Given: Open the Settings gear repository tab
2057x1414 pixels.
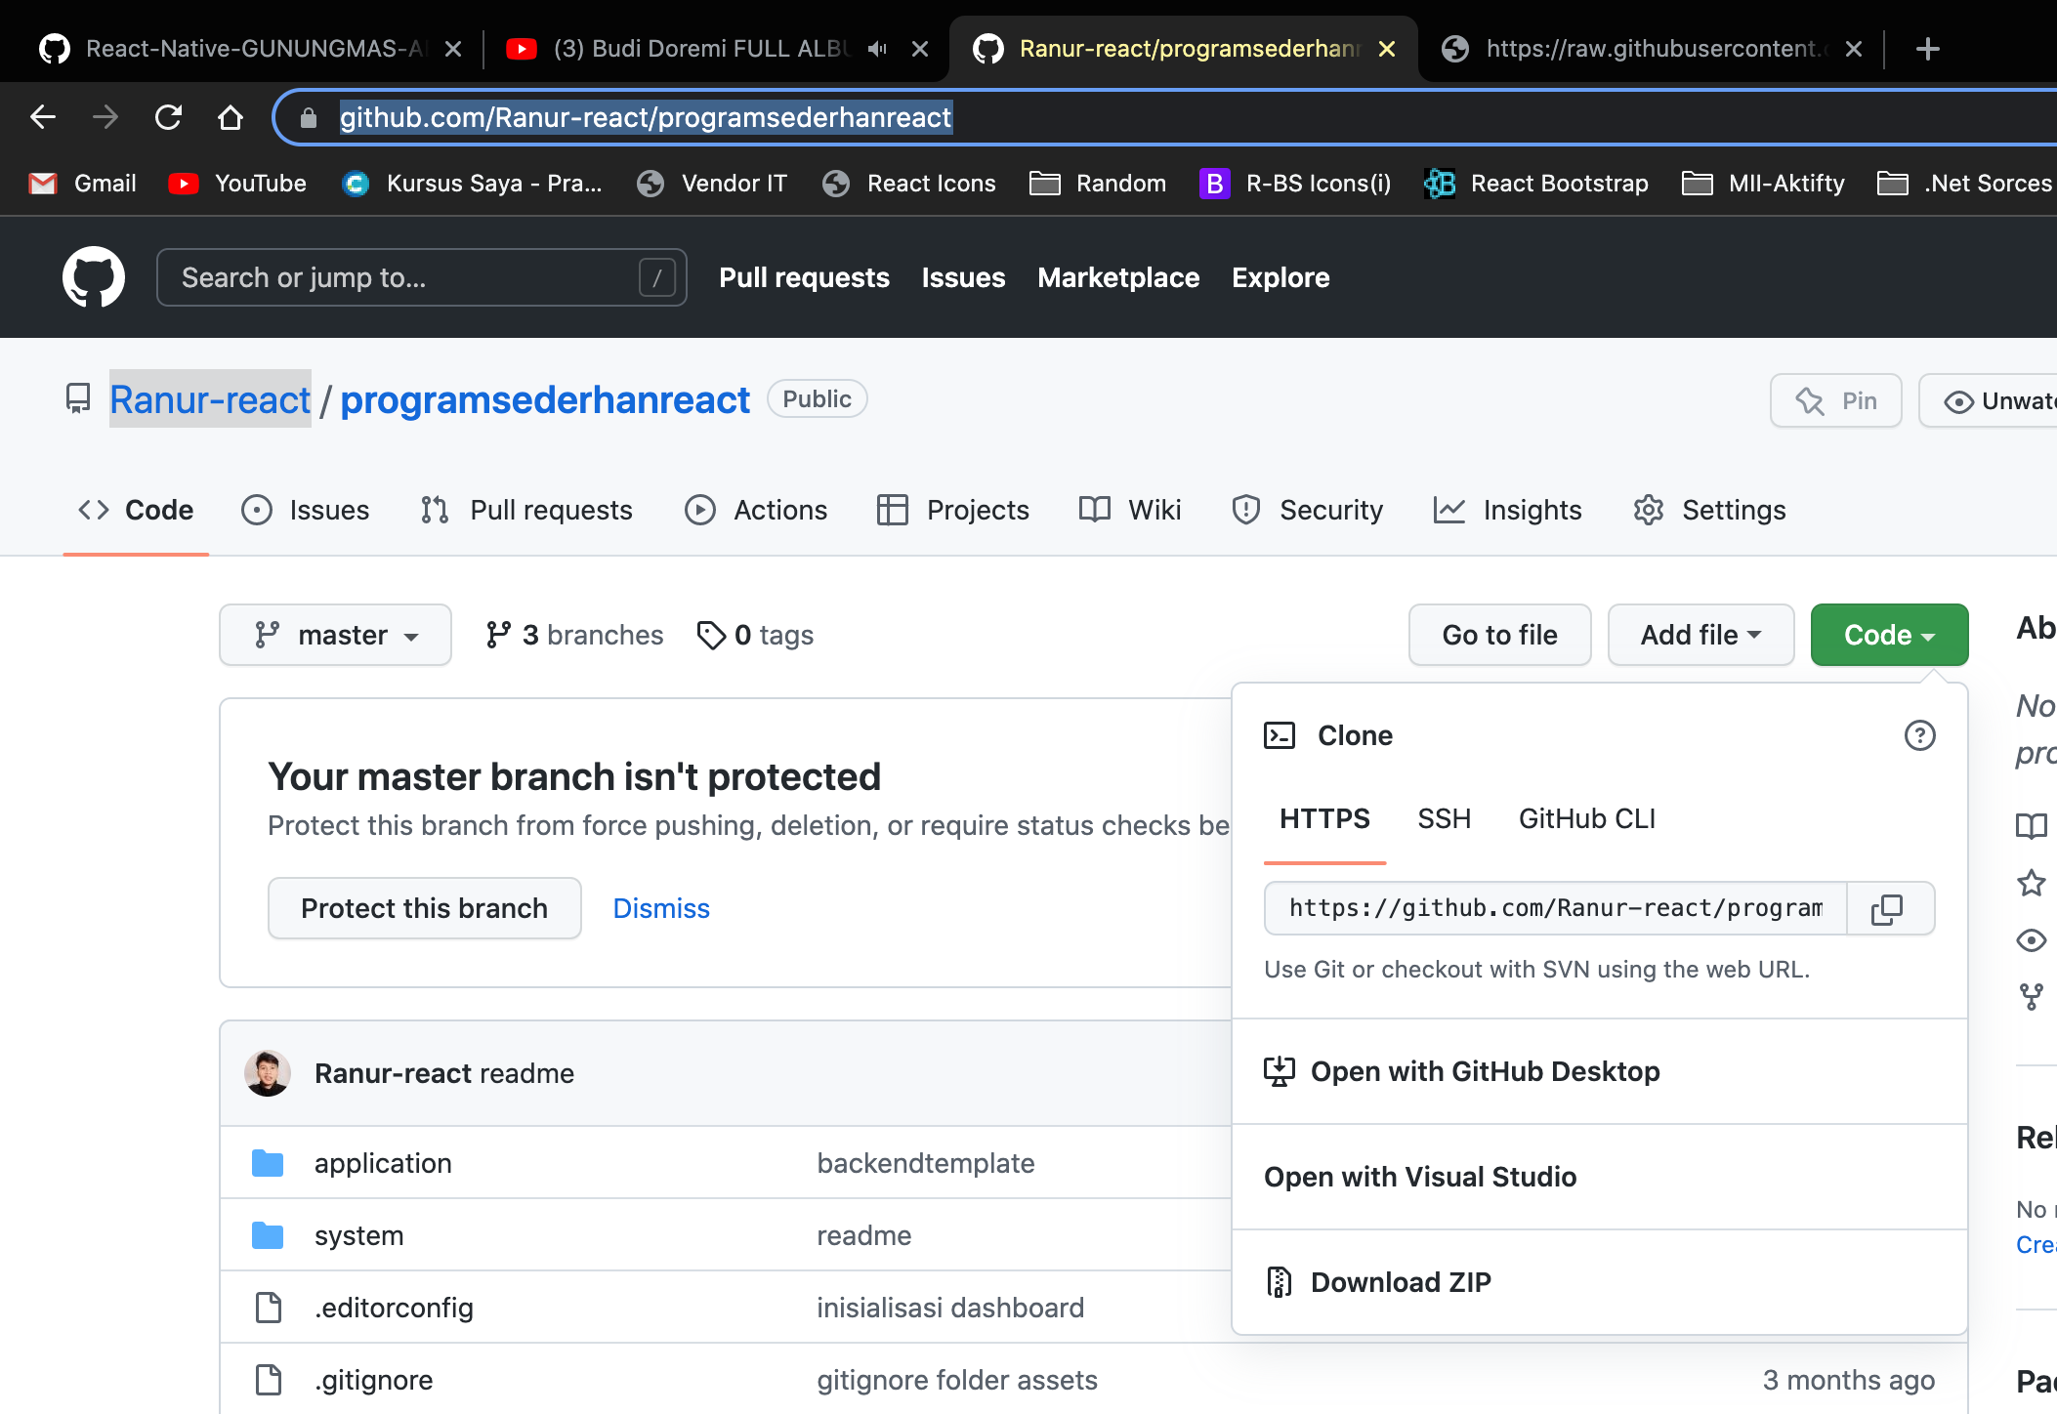Looking at the screenshot, I should click(1709, 510).
